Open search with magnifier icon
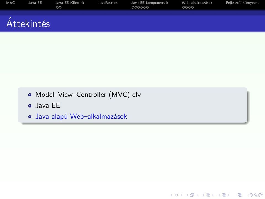The height and width of the screenshot is (199, 265). [256, 195]
